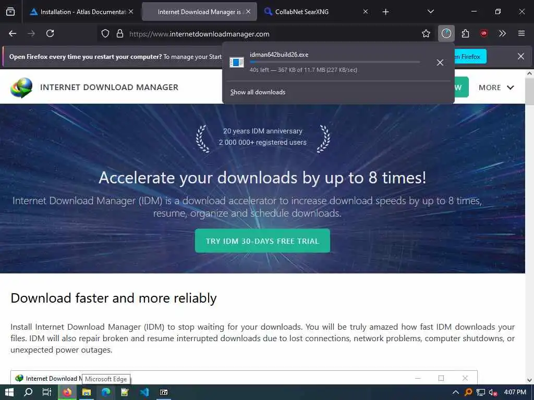This screenshot has height=400, width=534.
Task: Open tracking protection shield icon
Action: click(x=105, y=33)
